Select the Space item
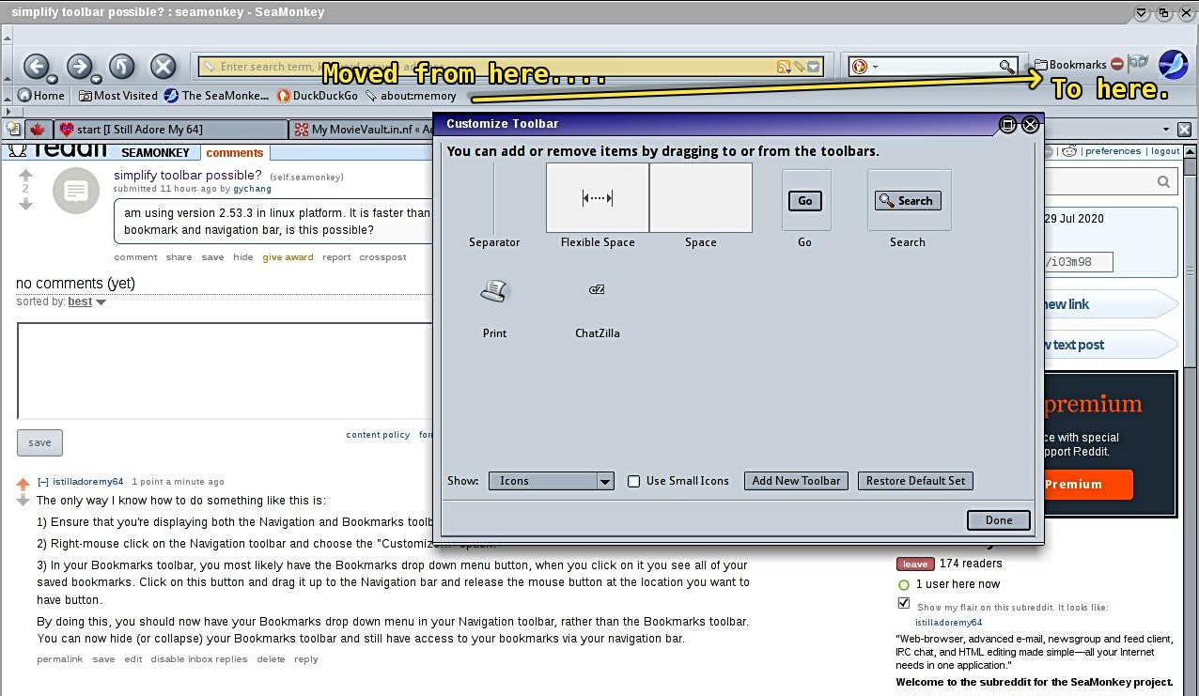1199x696 pixels. click(700, 206)
